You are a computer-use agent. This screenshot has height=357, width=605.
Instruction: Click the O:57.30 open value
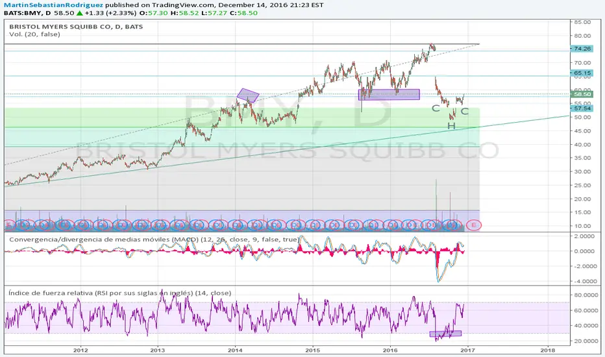[x=154, y=13]
